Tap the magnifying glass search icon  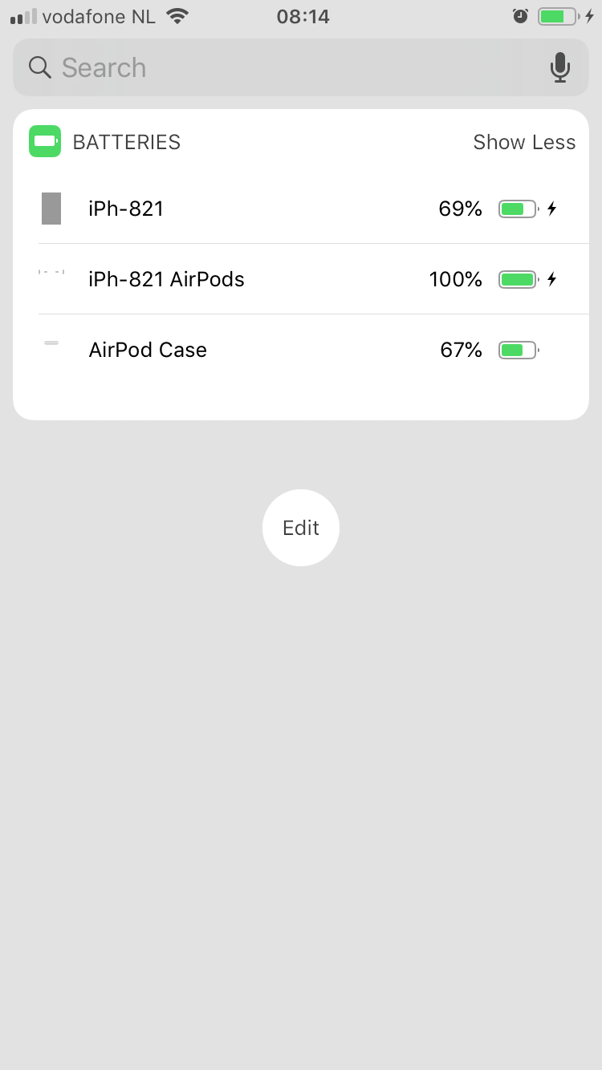click(x=40, y=67)
